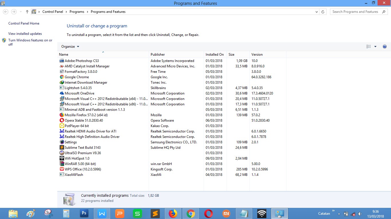Viewport: 391px width, 219px height.
Task: Expand the breadcrumb arrow after Control Panel
Action: [x=66, y=12]
